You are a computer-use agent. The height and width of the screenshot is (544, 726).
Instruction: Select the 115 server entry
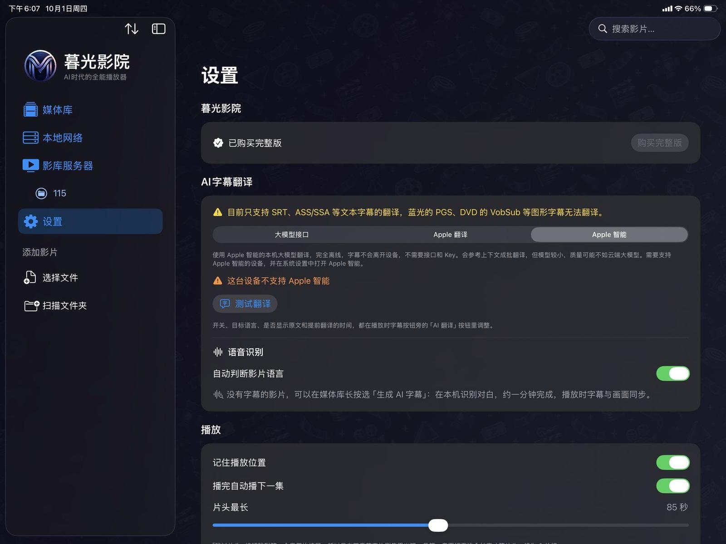pyautogui.click(x=90, y=193)
